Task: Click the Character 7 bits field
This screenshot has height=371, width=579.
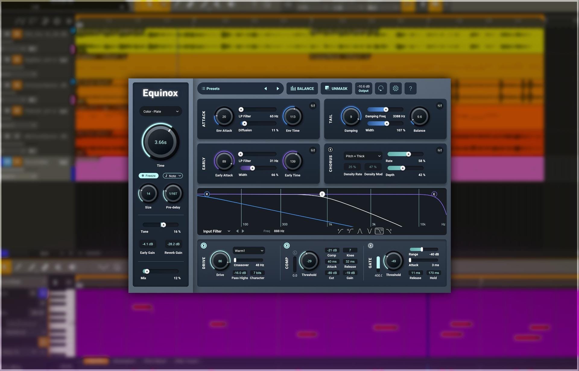Action: click(x=257, y=273)
